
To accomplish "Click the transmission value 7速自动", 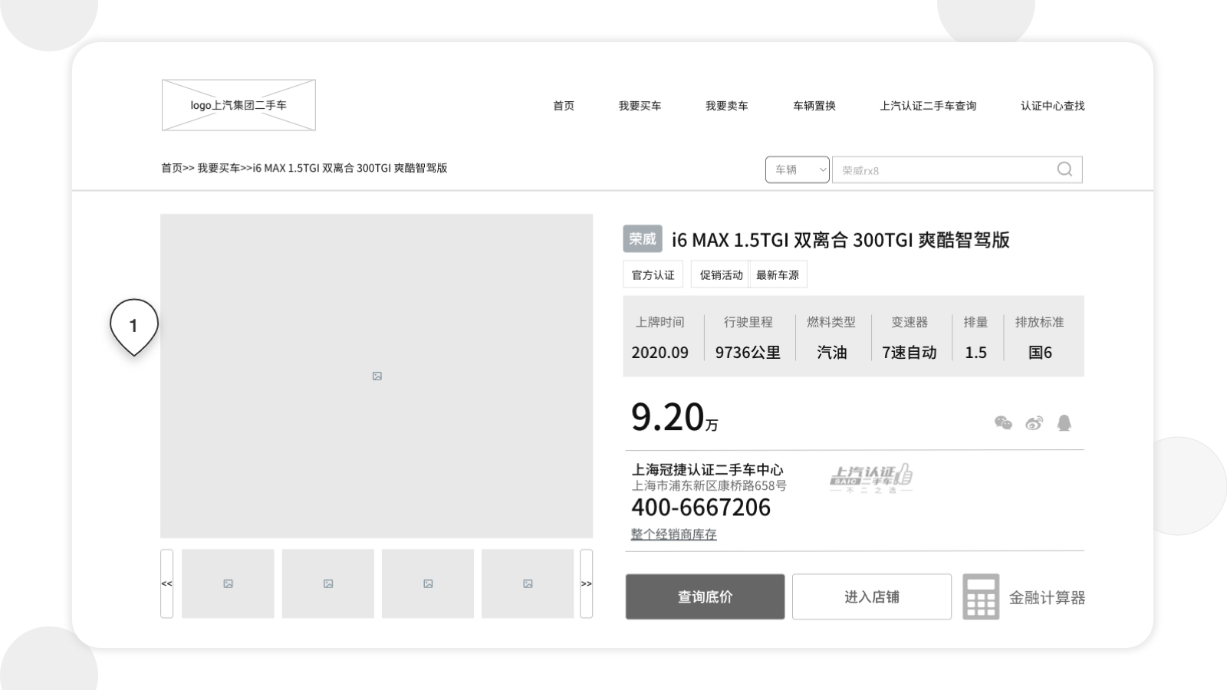I will (x=910, y=353).
